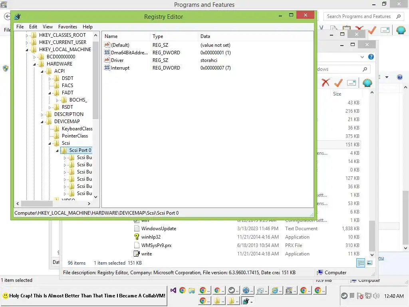Click the registry tree scroll-left arrow
This screenshot has height=307, width=409.
[x=18, y=203]
